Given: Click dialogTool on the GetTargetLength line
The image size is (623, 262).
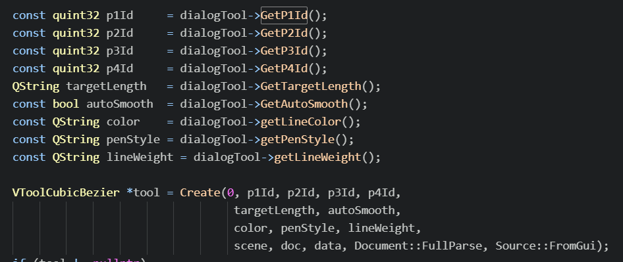Looking at the screenshot, I should pos(214,87).
